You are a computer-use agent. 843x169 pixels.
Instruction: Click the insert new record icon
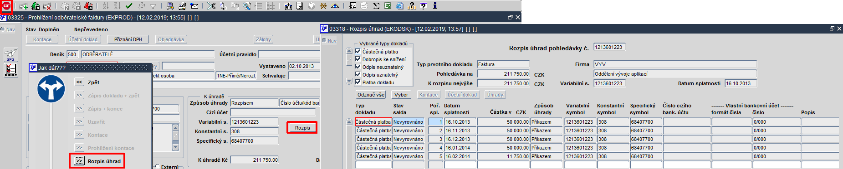24,6
